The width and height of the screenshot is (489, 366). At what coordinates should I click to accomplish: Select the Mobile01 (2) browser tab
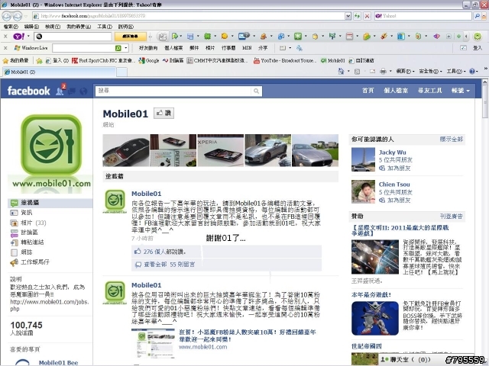tap(60, 72)
